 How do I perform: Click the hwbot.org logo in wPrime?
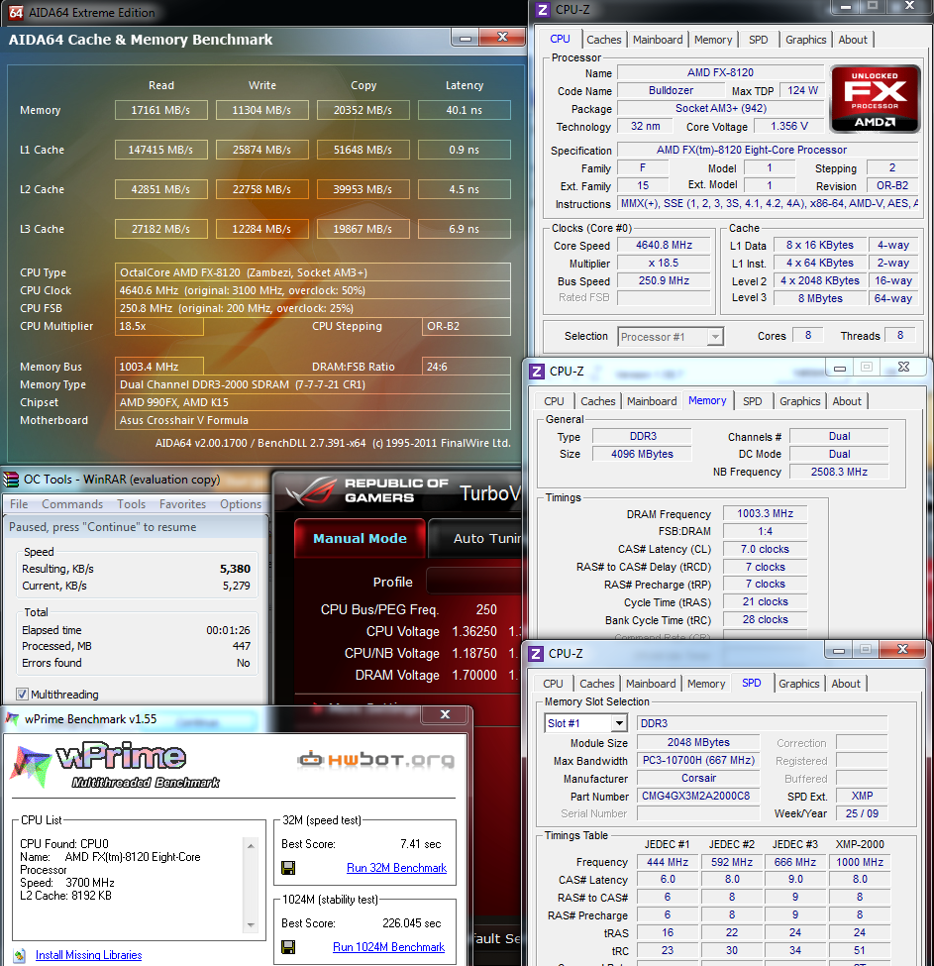(376, 761)
